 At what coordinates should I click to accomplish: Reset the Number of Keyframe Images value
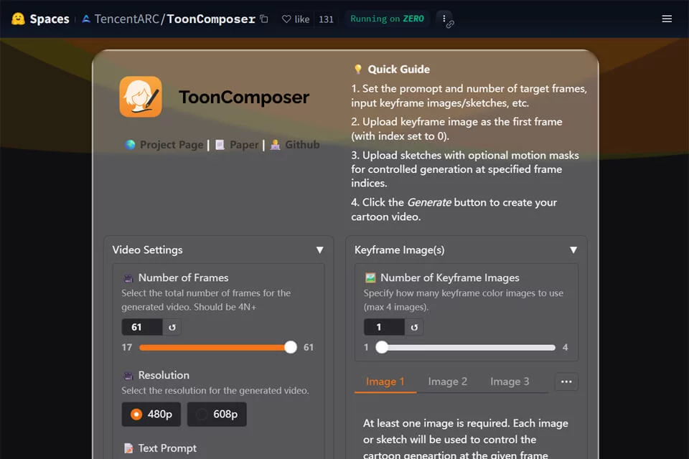coord(414,327)
